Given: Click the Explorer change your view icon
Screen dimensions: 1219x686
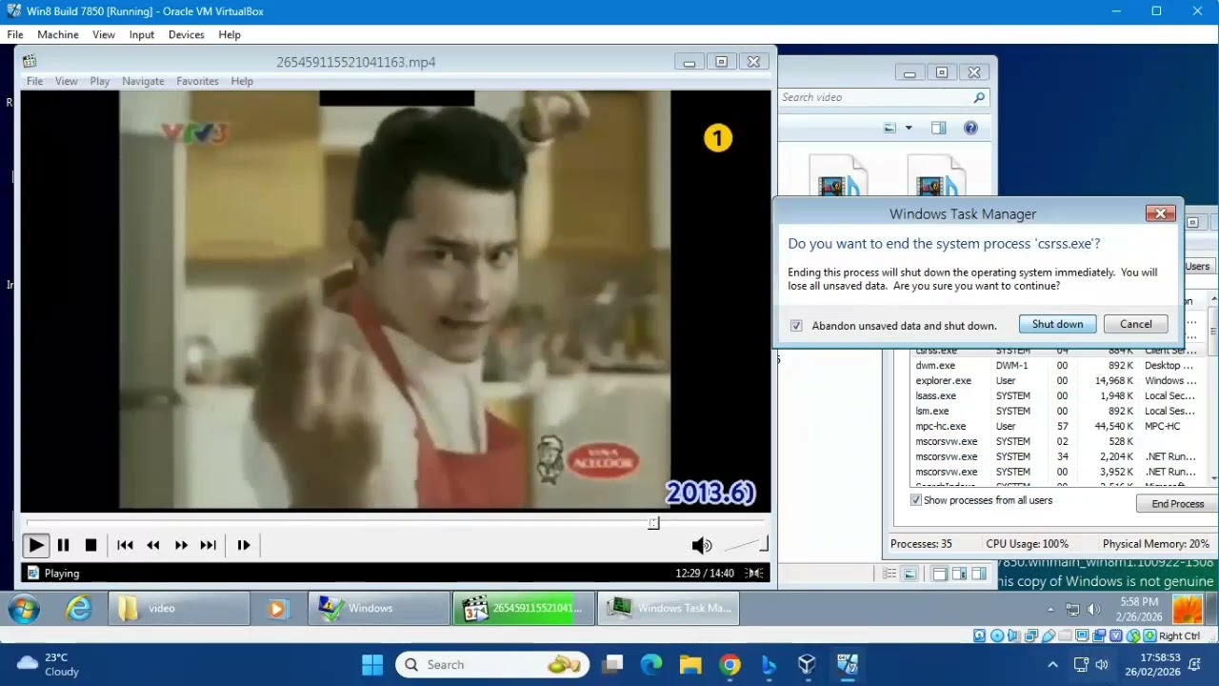Looking at the screenshot, I should [889, 128].
